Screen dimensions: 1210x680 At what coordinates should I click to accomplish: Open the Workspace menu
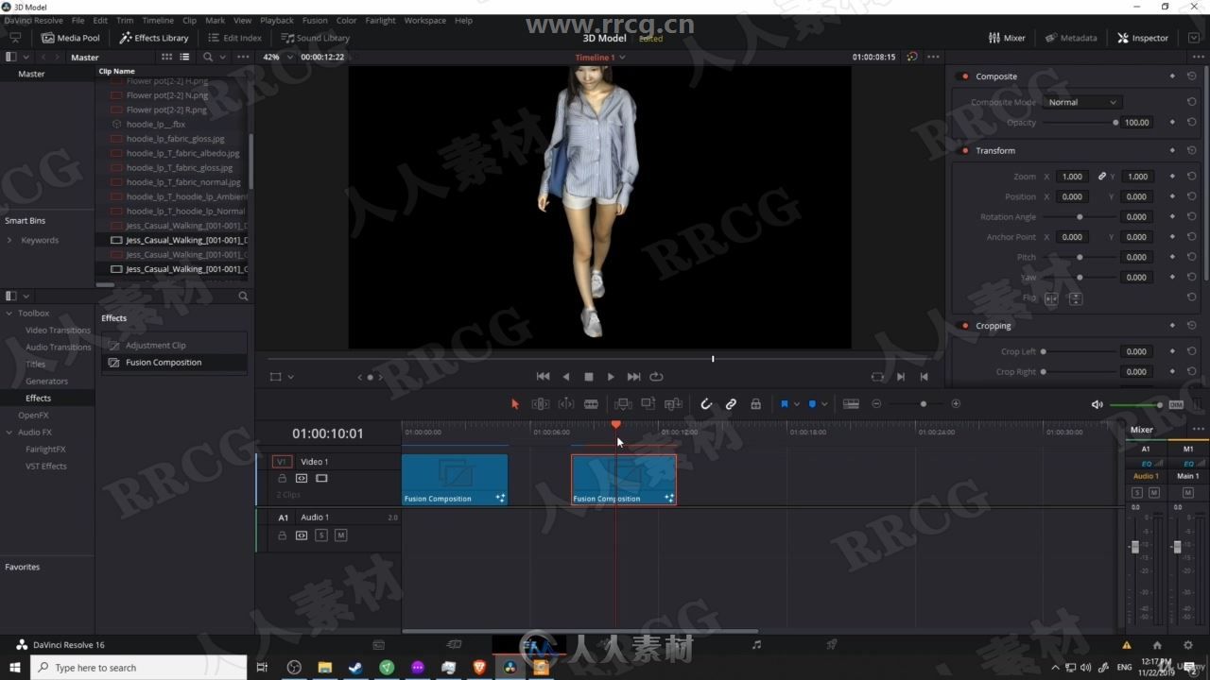pyautogui.click(x=425, y=20)
